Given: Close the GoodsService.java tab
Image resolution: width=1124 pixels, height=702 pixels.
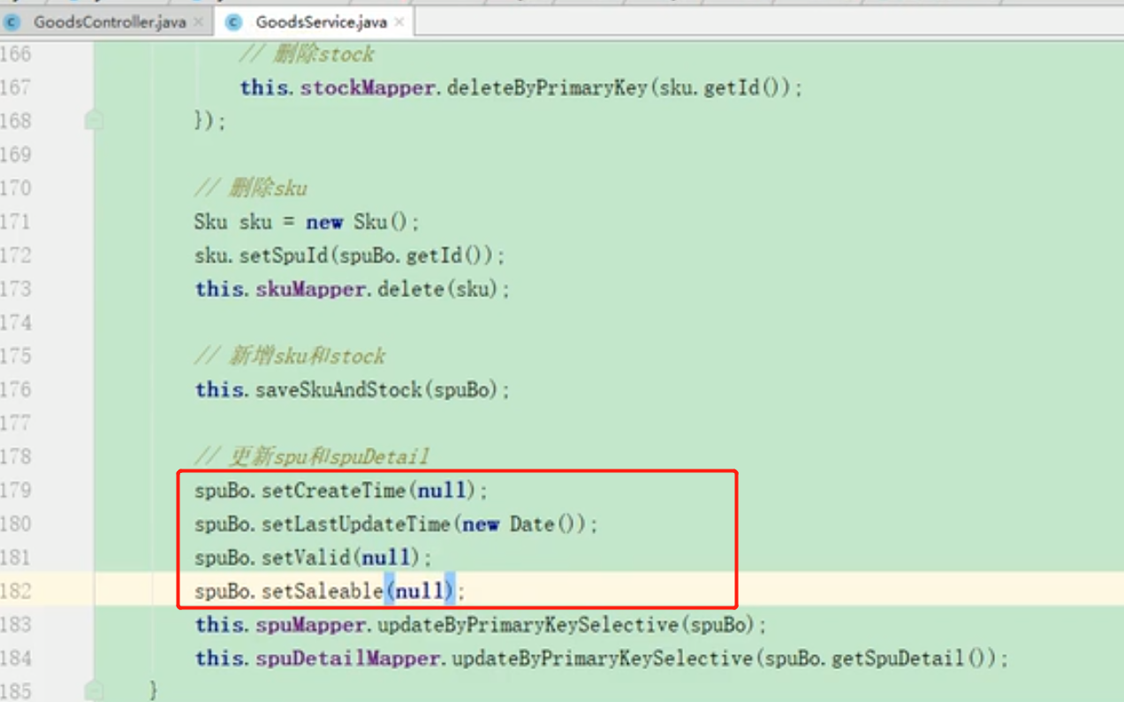Looking at the screenshot, I should 399,22.
